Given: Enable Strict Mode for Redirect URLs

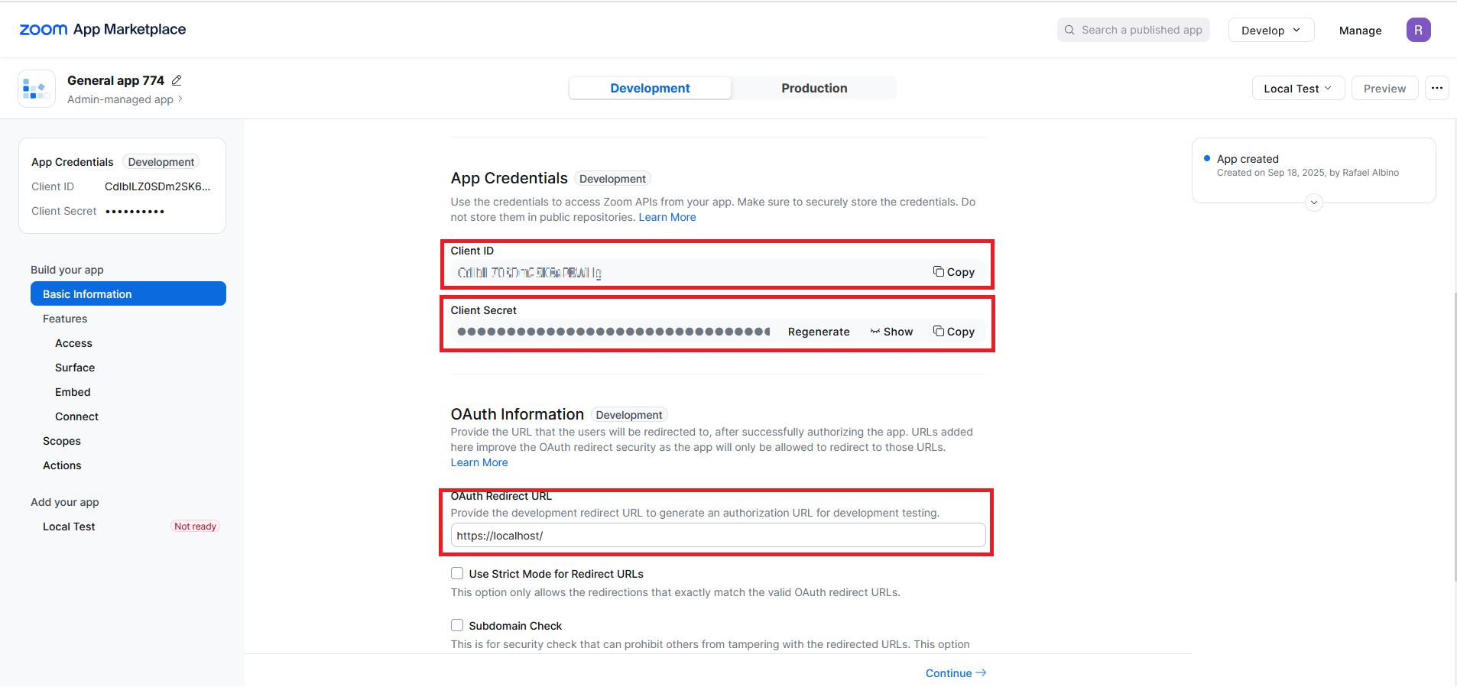Looking at the screenshot, I should click(x=457, y=574).
